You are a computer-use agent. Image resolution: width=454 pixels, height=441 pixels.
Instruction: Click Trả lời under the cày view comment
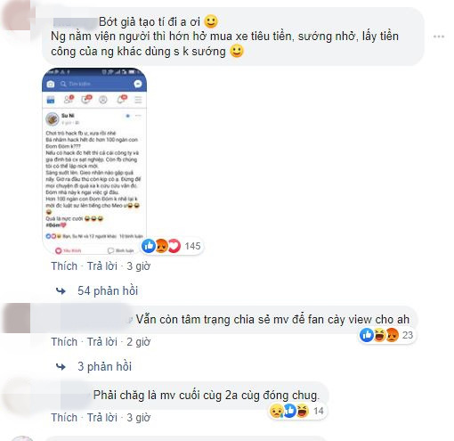tap(102, 342)
